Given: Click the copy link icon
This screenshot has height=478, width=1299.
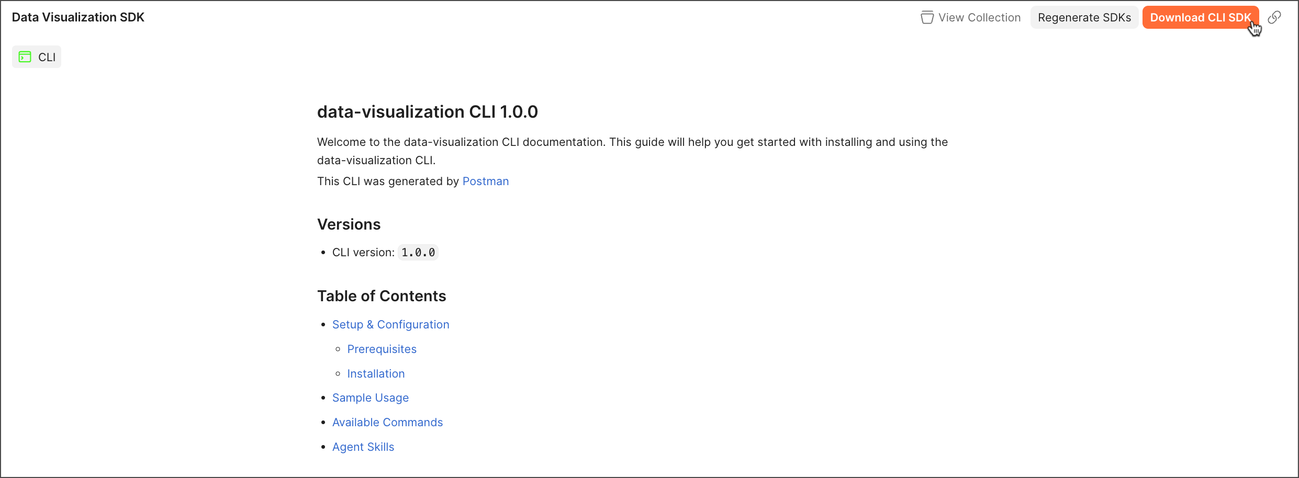Looking at the screenshot, I should tap(1274, 17).
